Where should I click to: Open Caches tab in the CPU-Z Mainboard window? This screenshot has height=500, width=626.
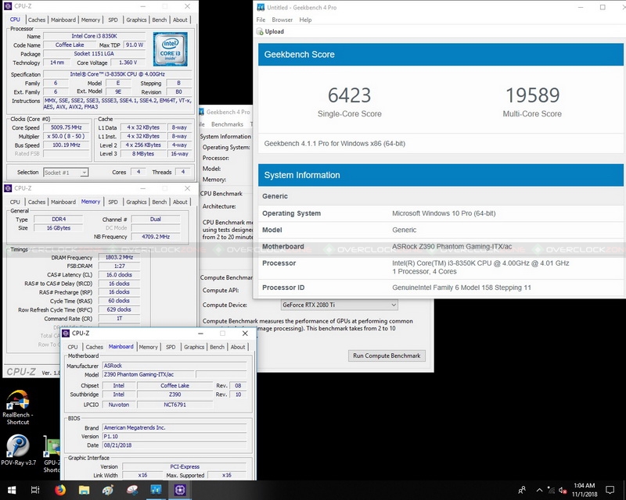point(94,347)
